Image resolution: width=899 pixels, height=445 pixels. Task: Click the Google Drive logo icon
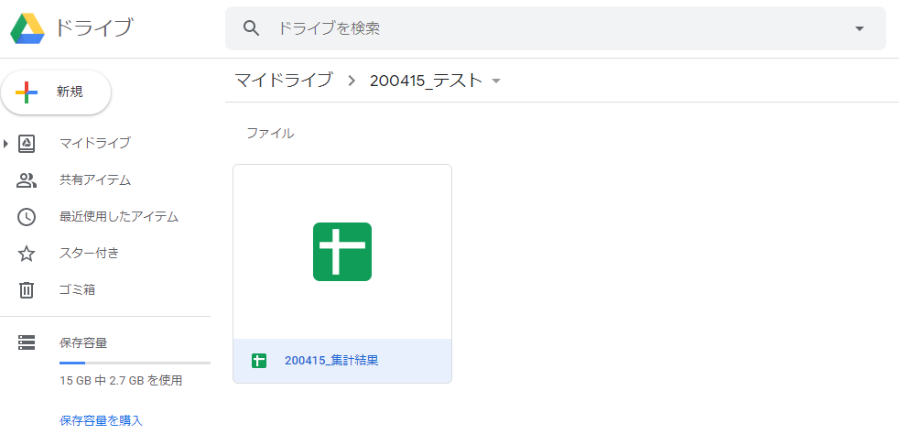[x=27, y=28]
